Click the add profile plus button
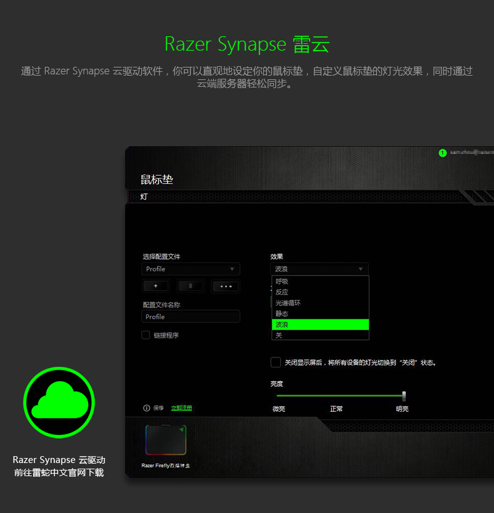Viewport: 494px width, 513px height. tap(156, 286)
